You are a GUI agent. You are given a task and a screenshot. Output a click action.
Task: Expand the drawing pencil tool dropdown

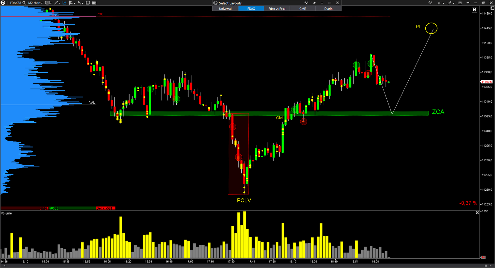click(x=57, y=3)
